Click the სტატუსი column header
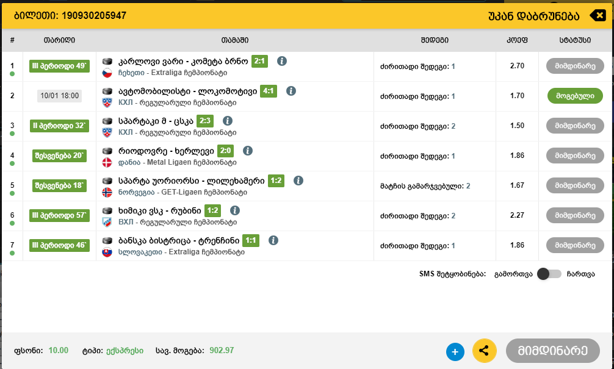Image resolution: width=614 pixels, height=369 pixels. coord(575,40)
